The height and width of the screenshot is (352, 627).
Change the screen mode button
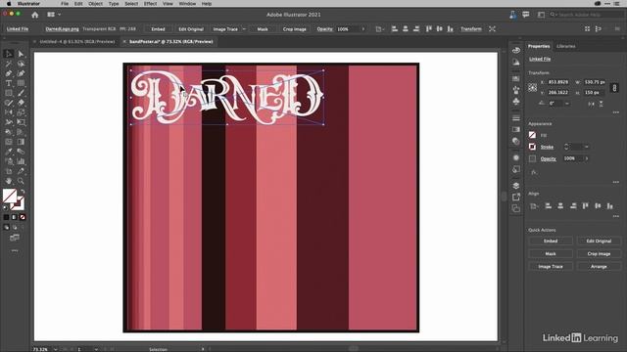[x=15, y=238]
